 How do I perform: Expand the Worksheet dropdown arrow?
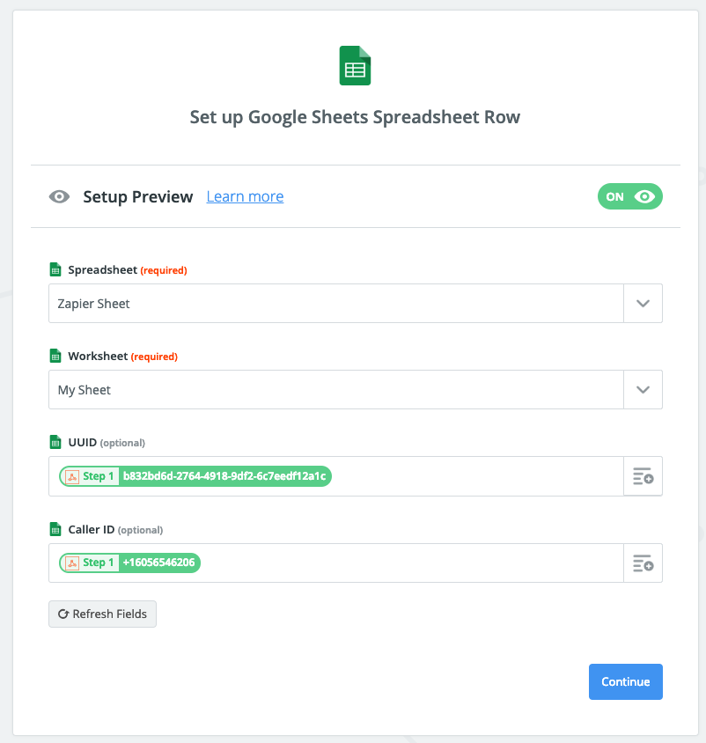[643, 390]
